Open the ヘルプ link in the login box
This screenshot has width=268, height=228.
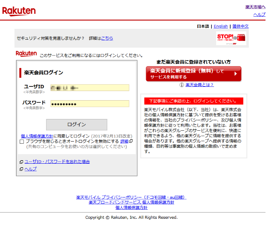point(31,169)
